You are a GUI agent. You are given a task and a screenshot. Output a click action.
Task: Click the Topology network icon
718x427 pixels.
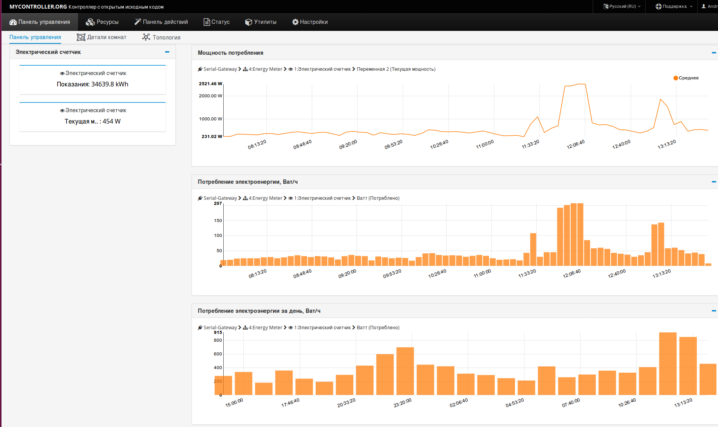click(x=146, y=37)
